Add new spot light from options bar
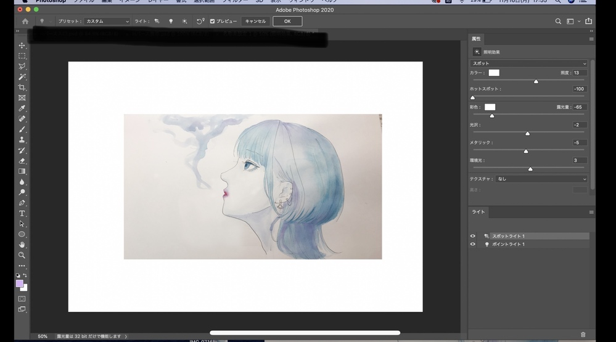This screenshot has width=616, height=342. tap(157, 21)
